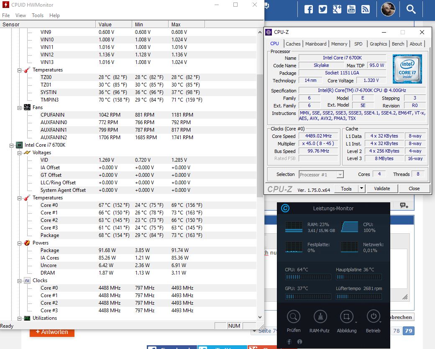Switch to the About tab in CPU-Z

(x=416, y=44)
